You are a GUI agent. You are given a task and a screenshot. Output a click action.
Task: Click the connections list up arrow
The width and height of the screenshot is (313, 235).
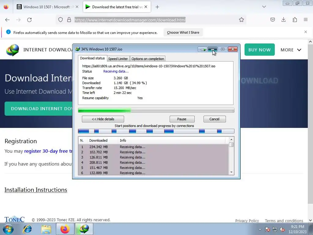click(x=231, y=140)
